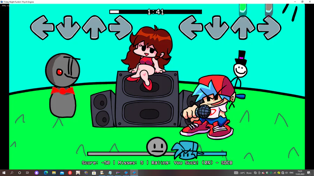Click the Rating: You Suck! text
The image size is (314, 176).
click(x=175, y=163)
